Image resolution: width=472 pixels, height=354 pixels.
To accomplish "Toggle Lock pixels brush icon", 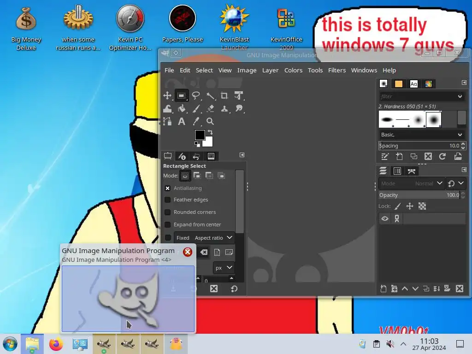I will pos(398,206).
